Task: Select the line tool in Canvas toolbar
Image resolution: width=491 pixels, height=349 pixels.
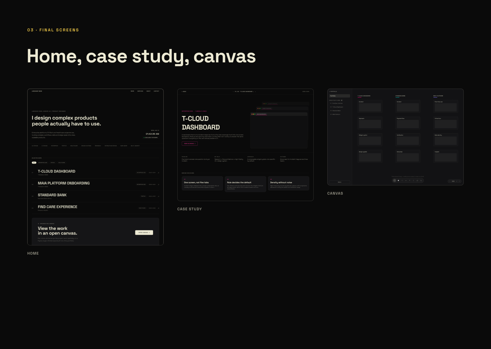Action: click(413, 181)
